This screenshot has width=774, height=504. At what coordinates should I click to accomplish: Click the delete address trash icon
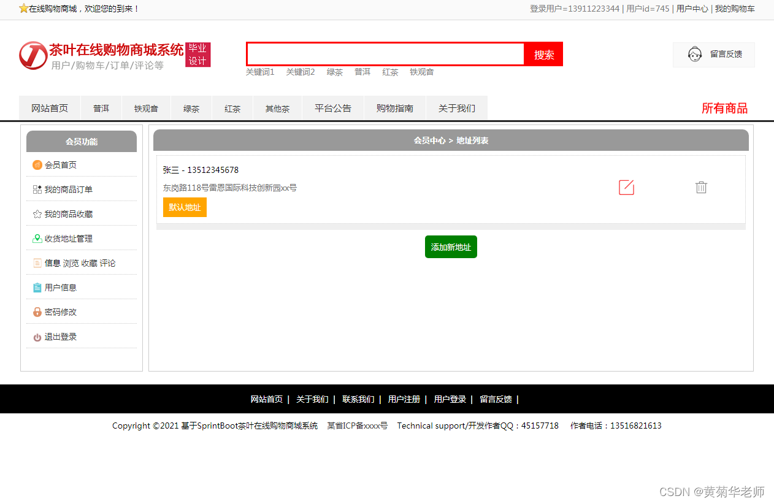coord(701,188)
